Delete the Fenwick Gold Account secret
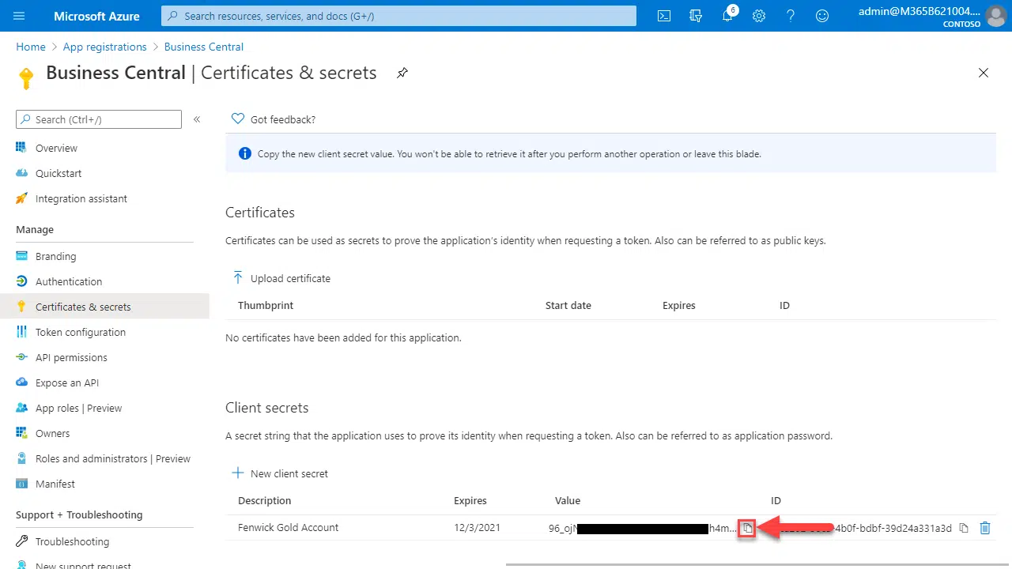The image size is (1012, 569). (985, 528)
